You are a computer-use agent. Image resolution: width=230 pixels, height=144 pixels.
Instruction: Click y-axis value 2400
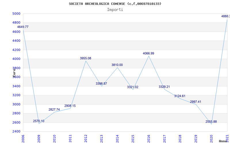16,131
